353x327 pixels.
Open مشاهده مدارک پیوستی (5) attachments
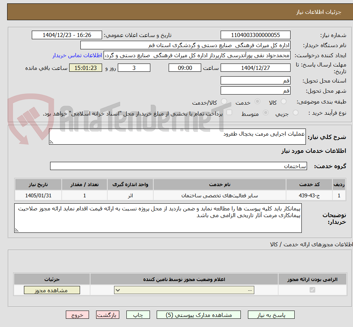point(199,315)
